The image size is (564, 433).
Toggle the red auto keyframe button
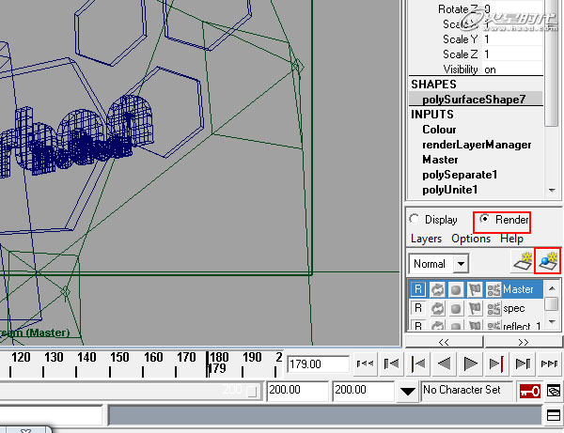(530, 391)
